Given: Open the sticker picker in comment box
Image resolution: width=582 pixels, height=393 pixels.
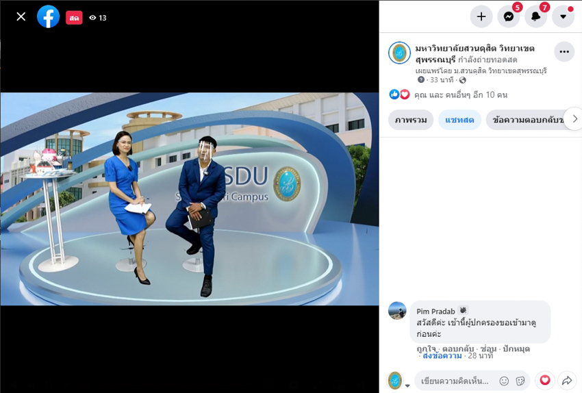Looking at the screenshot, I should (520, 381).
